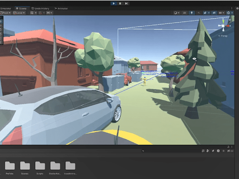Image resolution: width=239 pixels, height=179 pixels.
Task: Open the Gizmos dropdown arrow
Action: coord(232,13)
